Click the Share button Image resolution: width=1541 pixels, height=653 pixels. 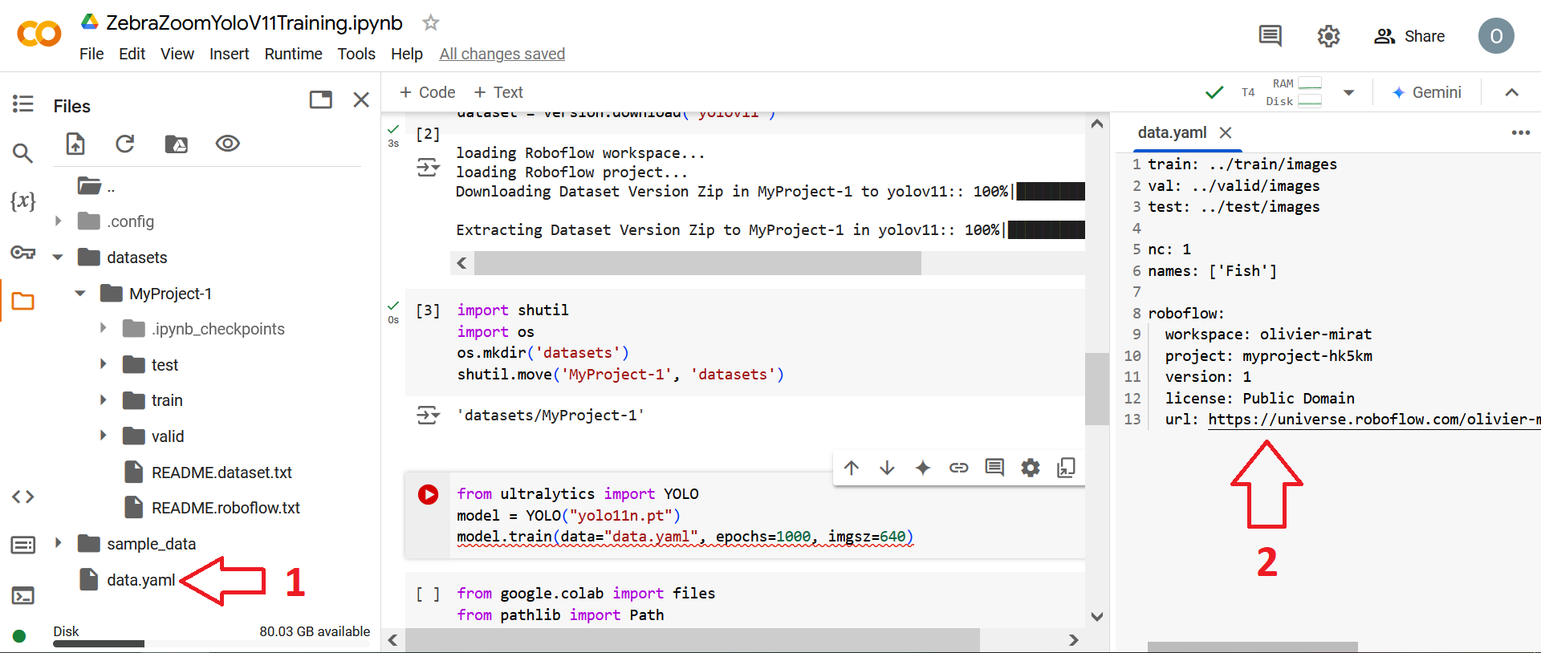point(1409,36)
